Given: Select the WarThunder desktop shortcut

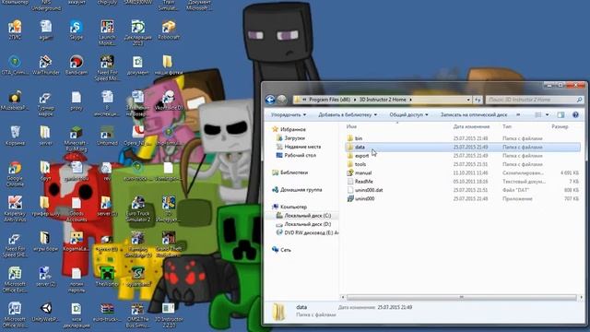Looking at the screenshot, I should tap(45, 65).
